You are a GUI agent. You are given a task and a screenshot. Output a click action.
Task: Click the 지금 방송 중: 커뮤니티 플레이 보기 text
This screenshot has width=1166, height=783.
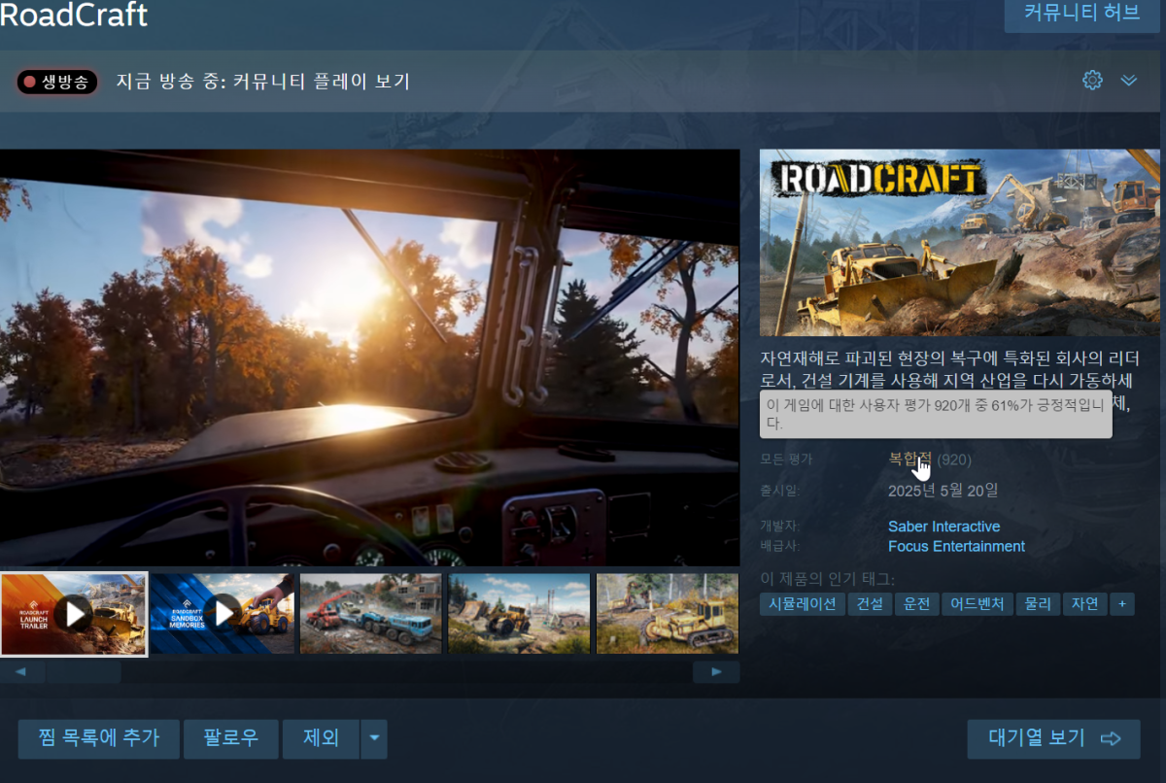pos(263,82)
